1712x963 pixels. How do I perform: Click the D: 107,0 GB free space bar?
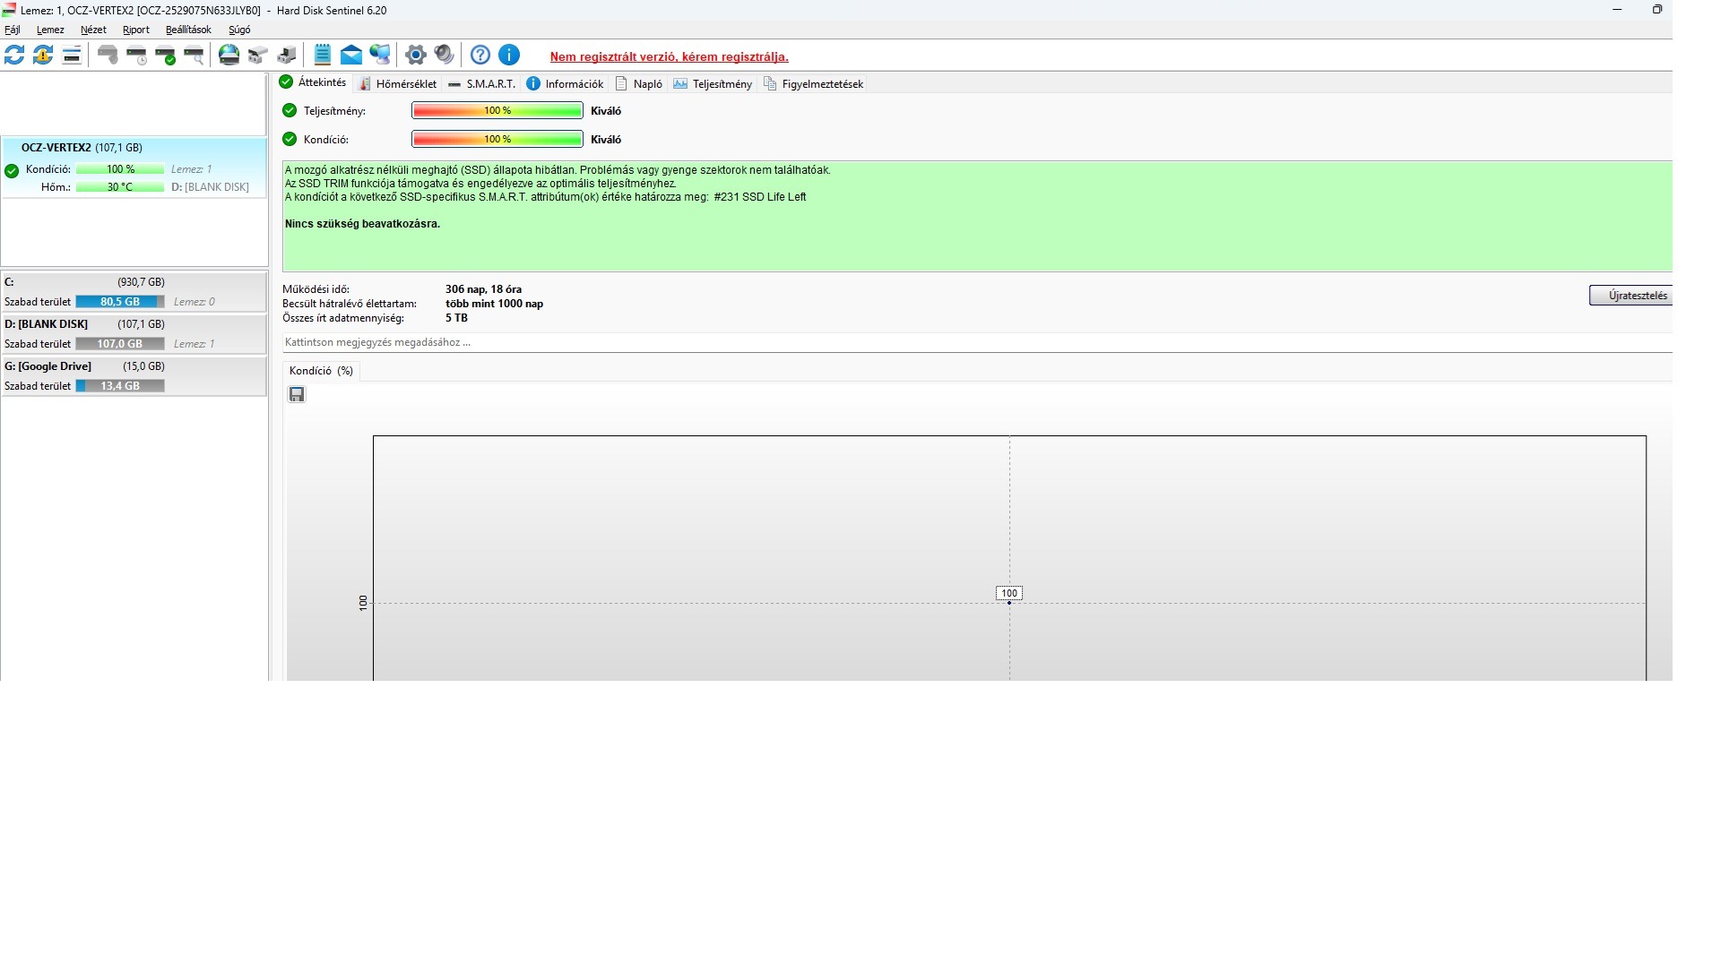coord(120,344)
